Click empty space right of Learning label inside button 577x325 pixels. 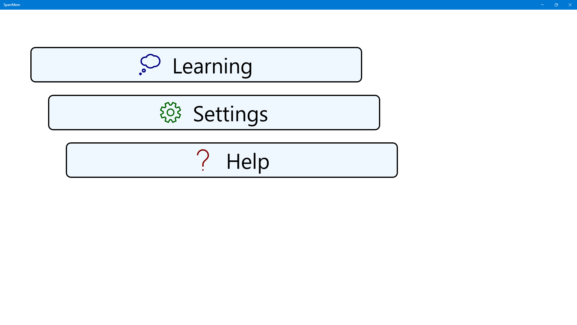(x=307, y=65)
